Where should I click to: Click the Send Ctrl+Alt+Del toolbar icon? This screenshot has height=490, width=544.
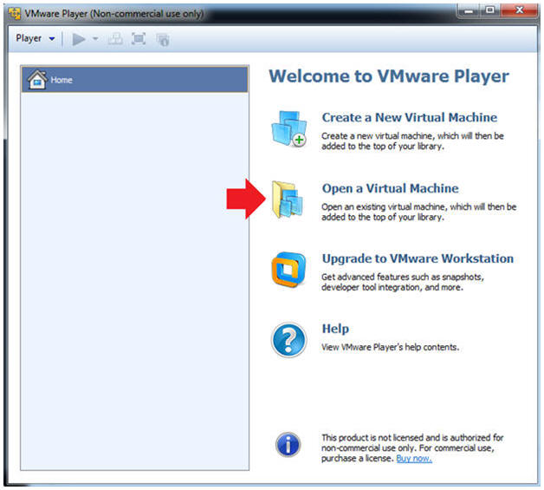tap(115, 38)
